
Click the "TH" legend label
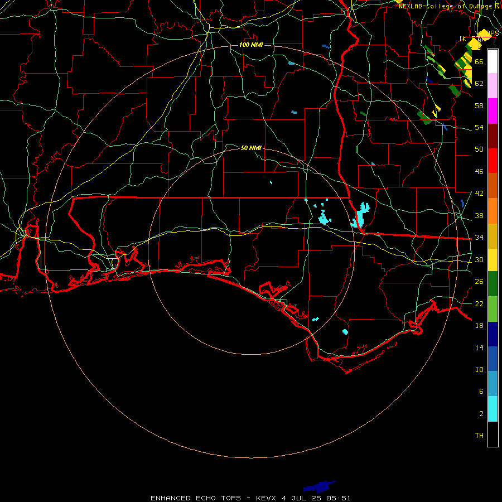(479, 436)
